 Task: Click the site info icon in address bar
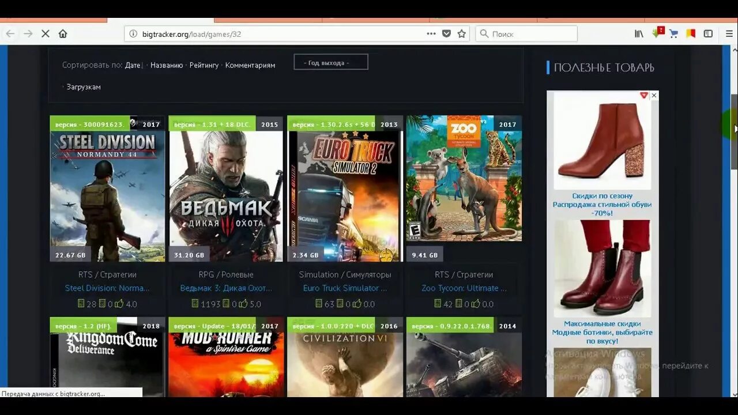[x=133, y=34]
